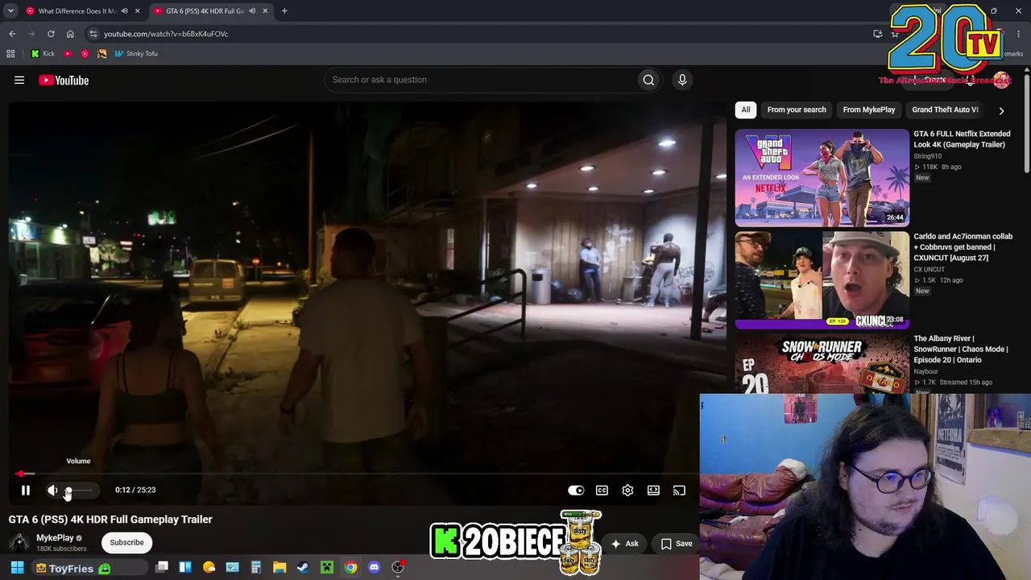
Task: Adjust the video volume slider
Action: [x=79, y=490]
